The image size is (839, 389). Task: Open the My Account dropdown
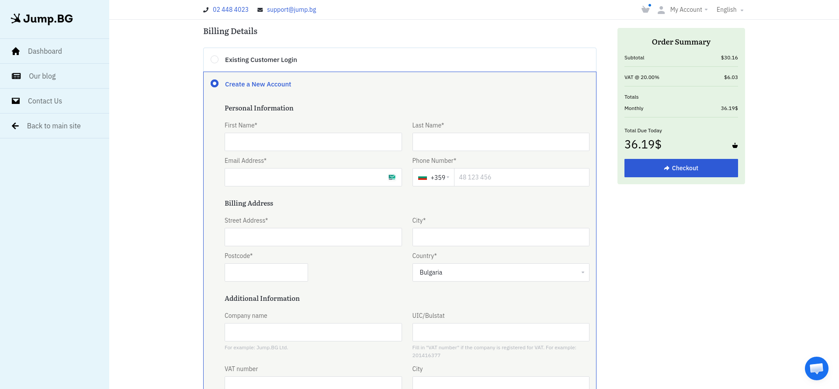(x=689, y=10)
